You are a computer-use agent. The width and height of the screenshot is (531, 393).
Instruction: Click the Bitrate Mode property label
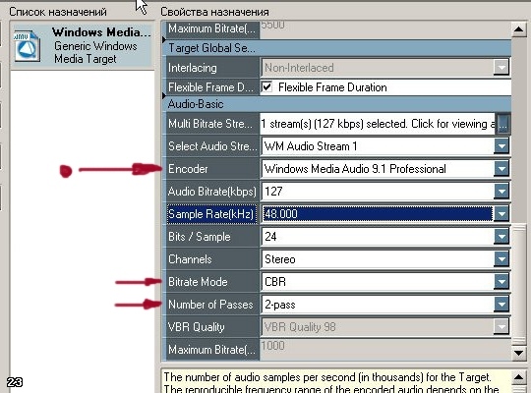point(212,282)
